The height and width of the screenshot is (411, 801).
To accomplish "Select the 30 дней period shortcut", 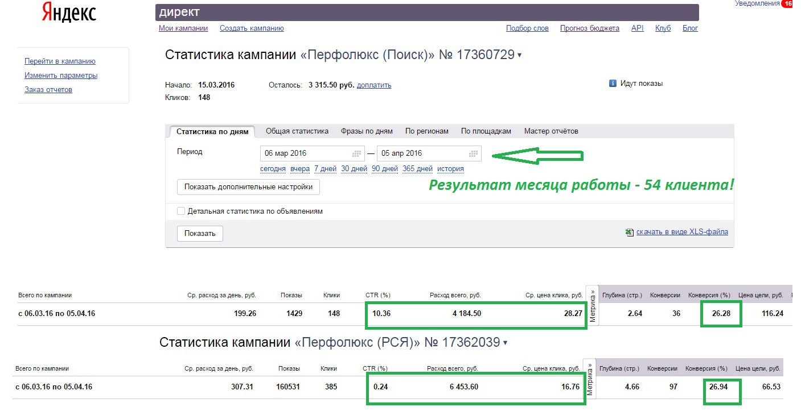I will [354, 169].
